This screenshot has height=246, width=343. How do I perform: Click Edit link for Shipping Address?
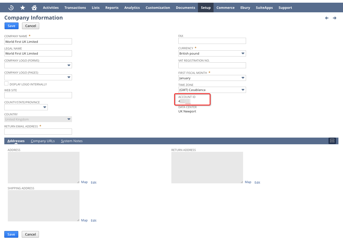(93, 221)
